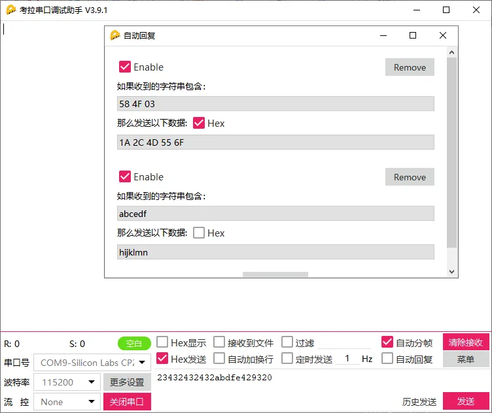Click the dialog's vertical scrollbar up arrow

(451, 52)
